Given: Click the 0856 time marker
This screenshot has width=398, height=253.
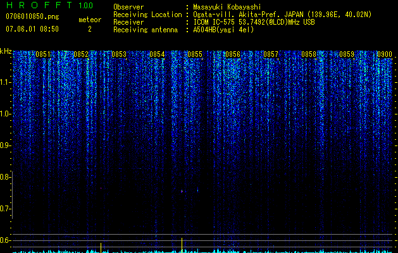Looking at the screenshot, I should click(233, 54).
